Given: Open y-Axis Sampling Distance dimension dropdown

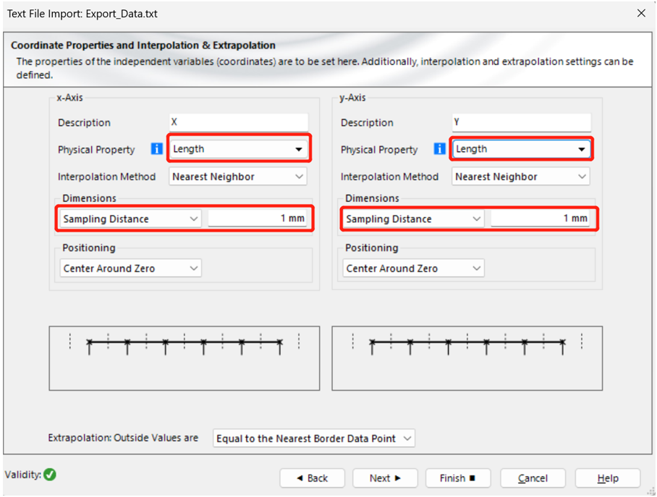Looking at the screenshot, I should pos(413,218).
